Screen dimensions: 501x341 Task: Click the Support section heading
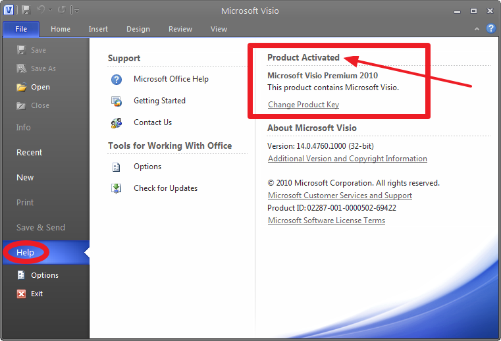tap(124, 58)
